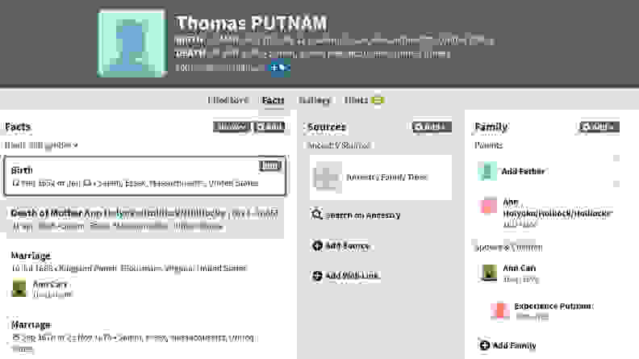Open the Show filter dropdown in Facts

tap(231, 127)
